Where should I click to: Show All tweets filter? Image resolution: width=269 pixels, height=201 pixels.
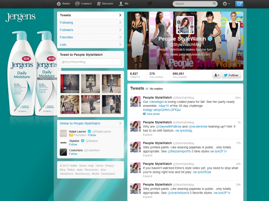click(x=147, y=89)
